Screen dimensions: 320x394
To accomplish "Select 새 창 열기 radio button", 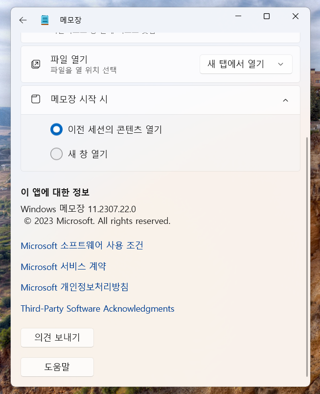I will [x=56, y=154].
